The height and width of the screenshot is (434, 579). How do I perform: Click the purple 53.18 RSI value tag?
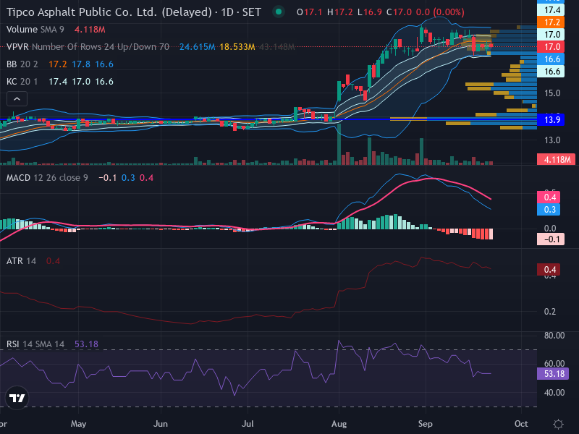553,374
